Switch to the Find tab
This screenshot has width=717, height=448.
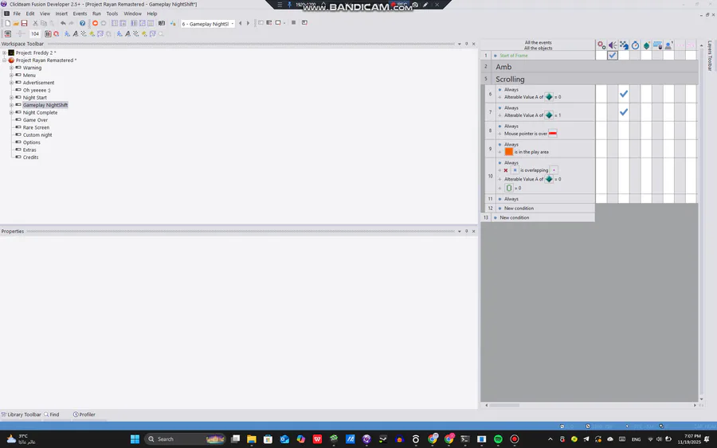(52, 415)
